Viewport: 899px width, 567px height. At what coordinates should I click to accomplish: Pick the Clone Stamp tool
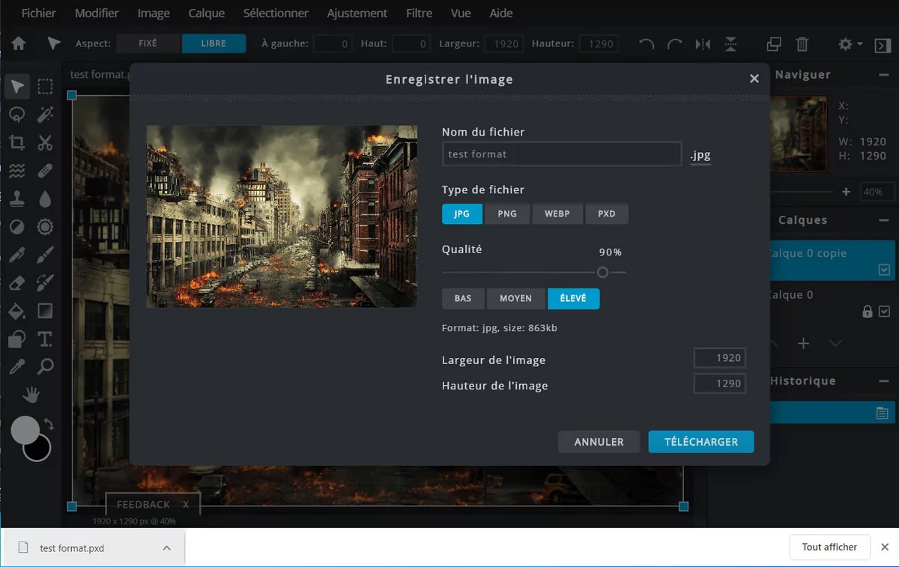[x=17, y=198]
